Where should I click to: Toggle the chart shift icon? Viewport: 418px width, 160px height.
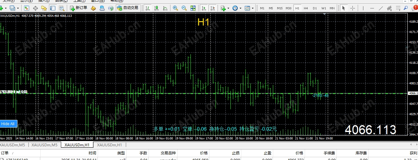pyautogui.click(x=213, y=8)
